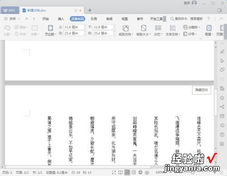Click the clipboard paste icon in sidebar
The height and width of the screenshot is (176, 227).
(222, 88)
